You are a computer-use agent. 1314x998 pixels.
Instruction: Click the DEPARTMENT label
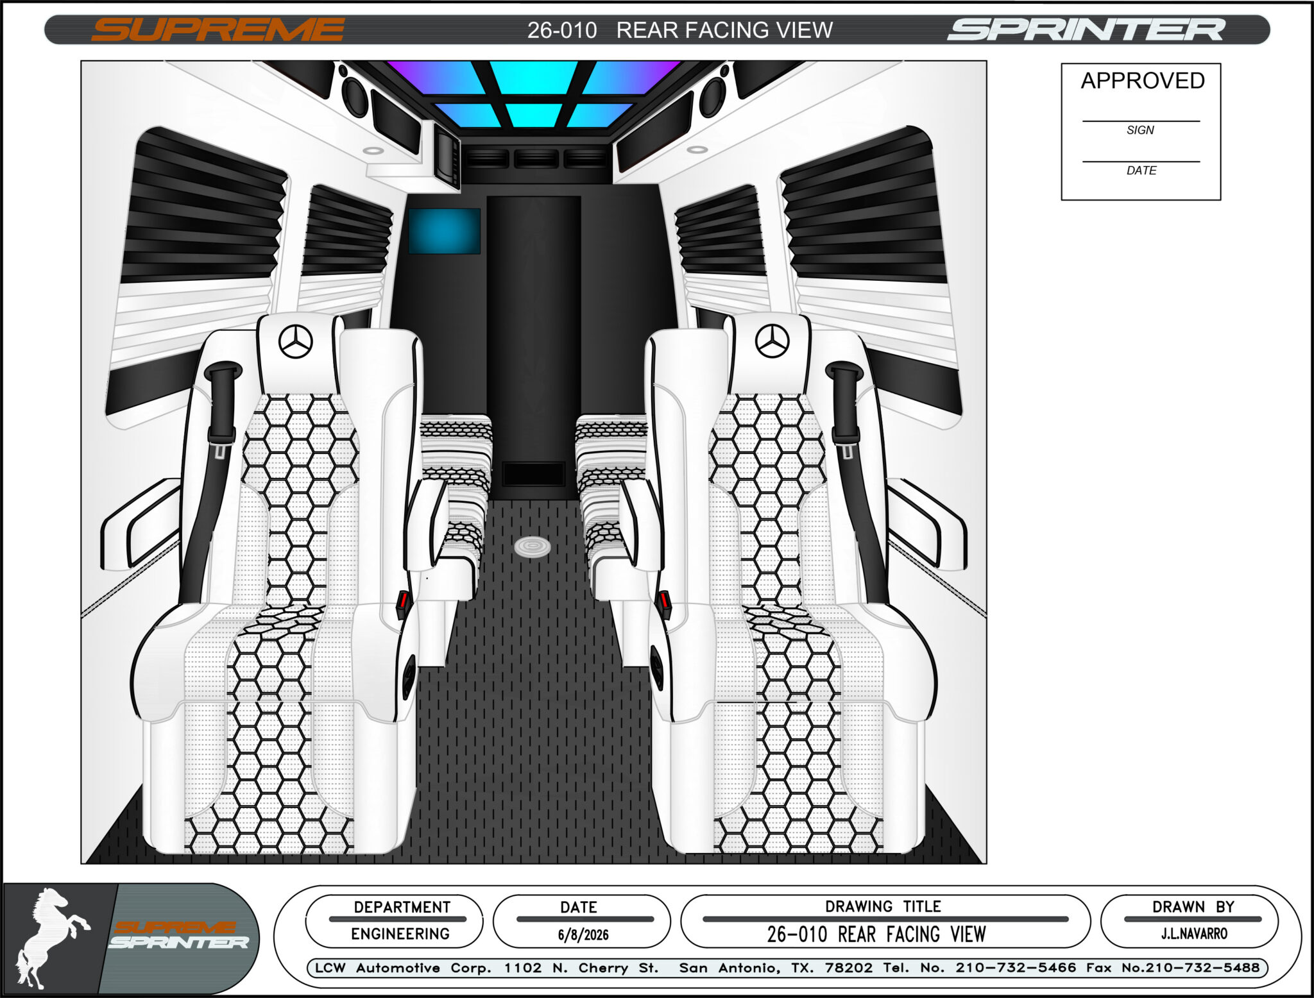402,907
